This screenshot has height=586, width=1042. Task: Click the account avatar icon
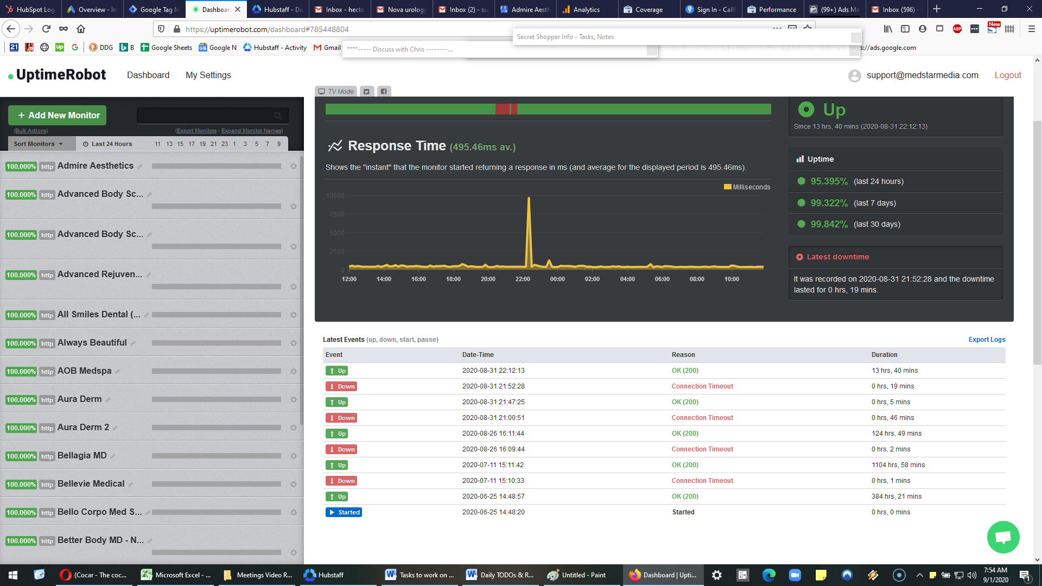tap(854, 75)
